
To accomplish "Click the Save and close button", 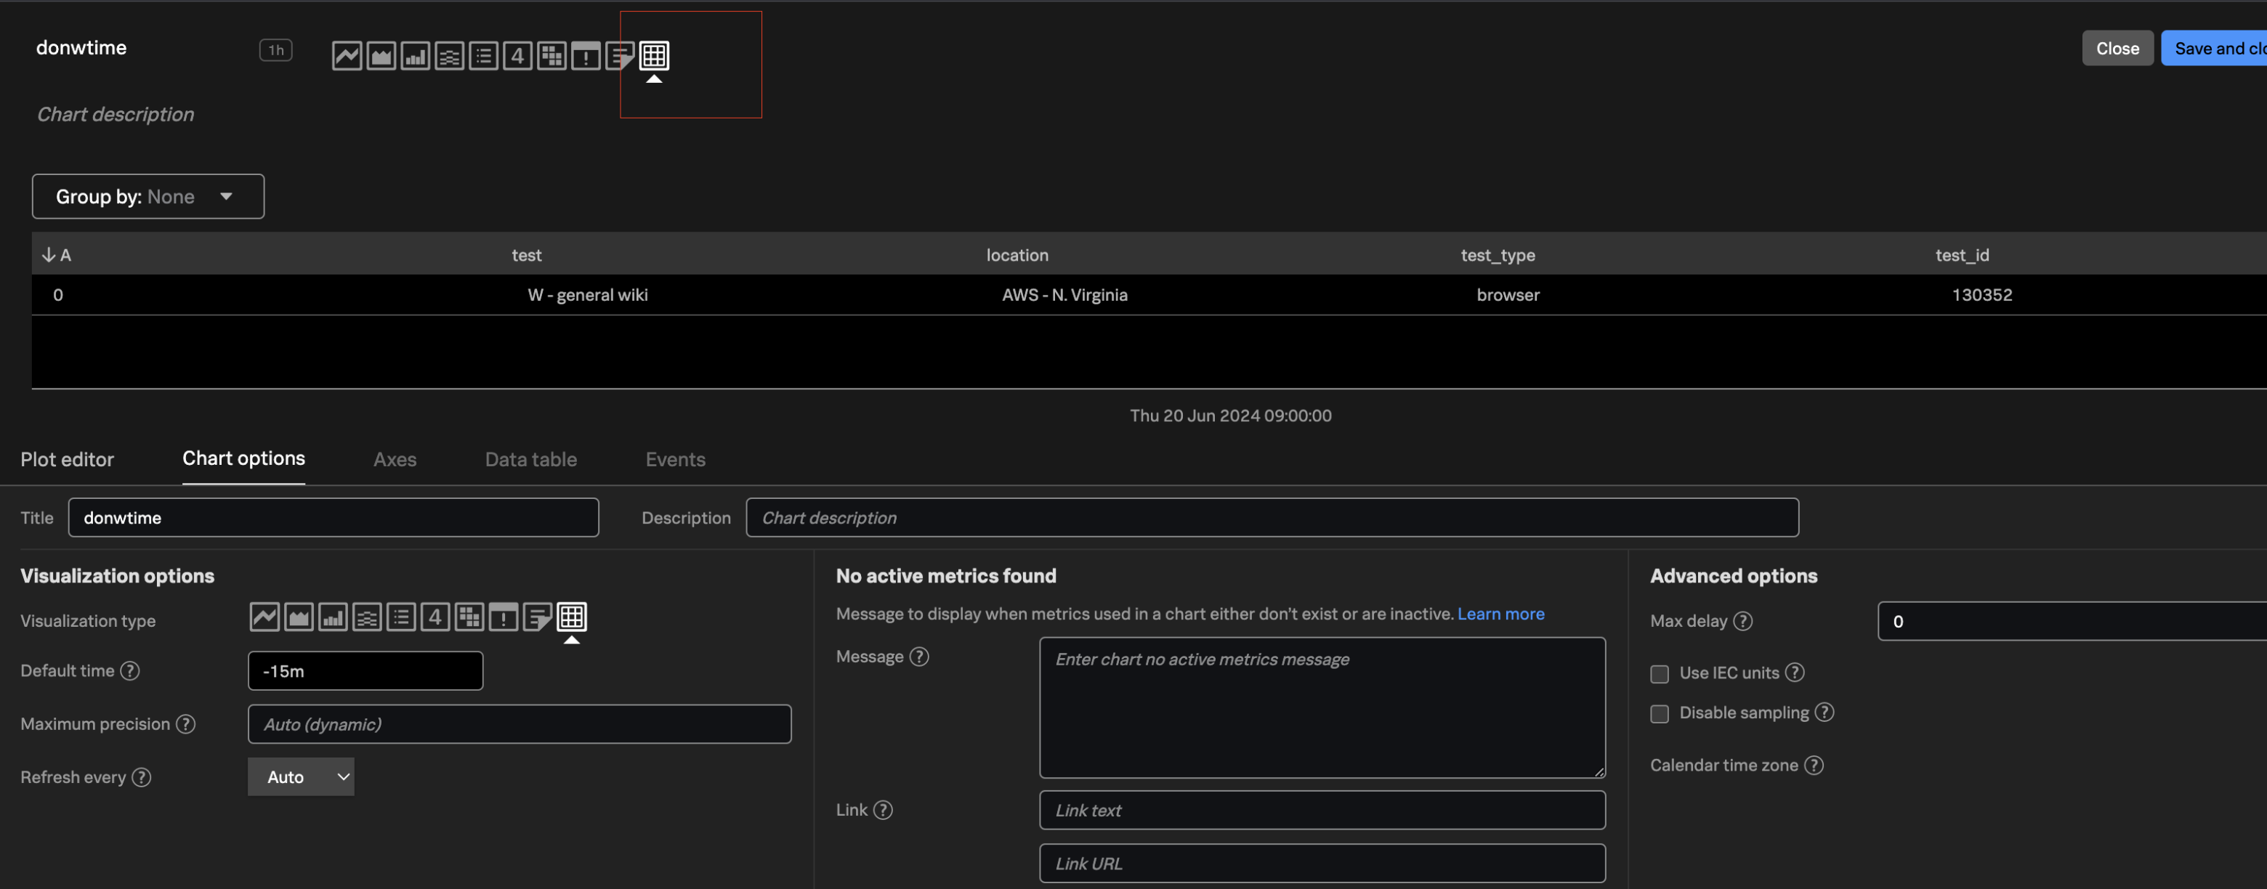I will tap(2218, 49).
